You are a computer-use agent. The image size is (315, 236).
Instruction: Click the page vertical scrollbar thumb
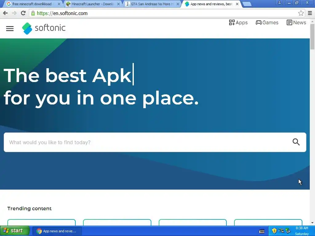312,36
